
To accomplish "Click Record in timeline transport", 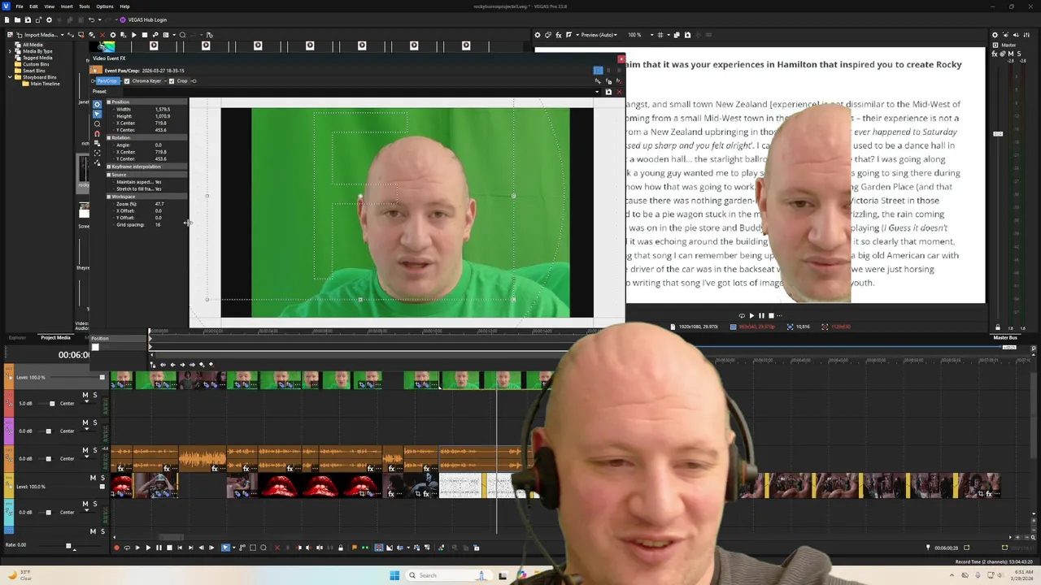I will coord(116,548).
